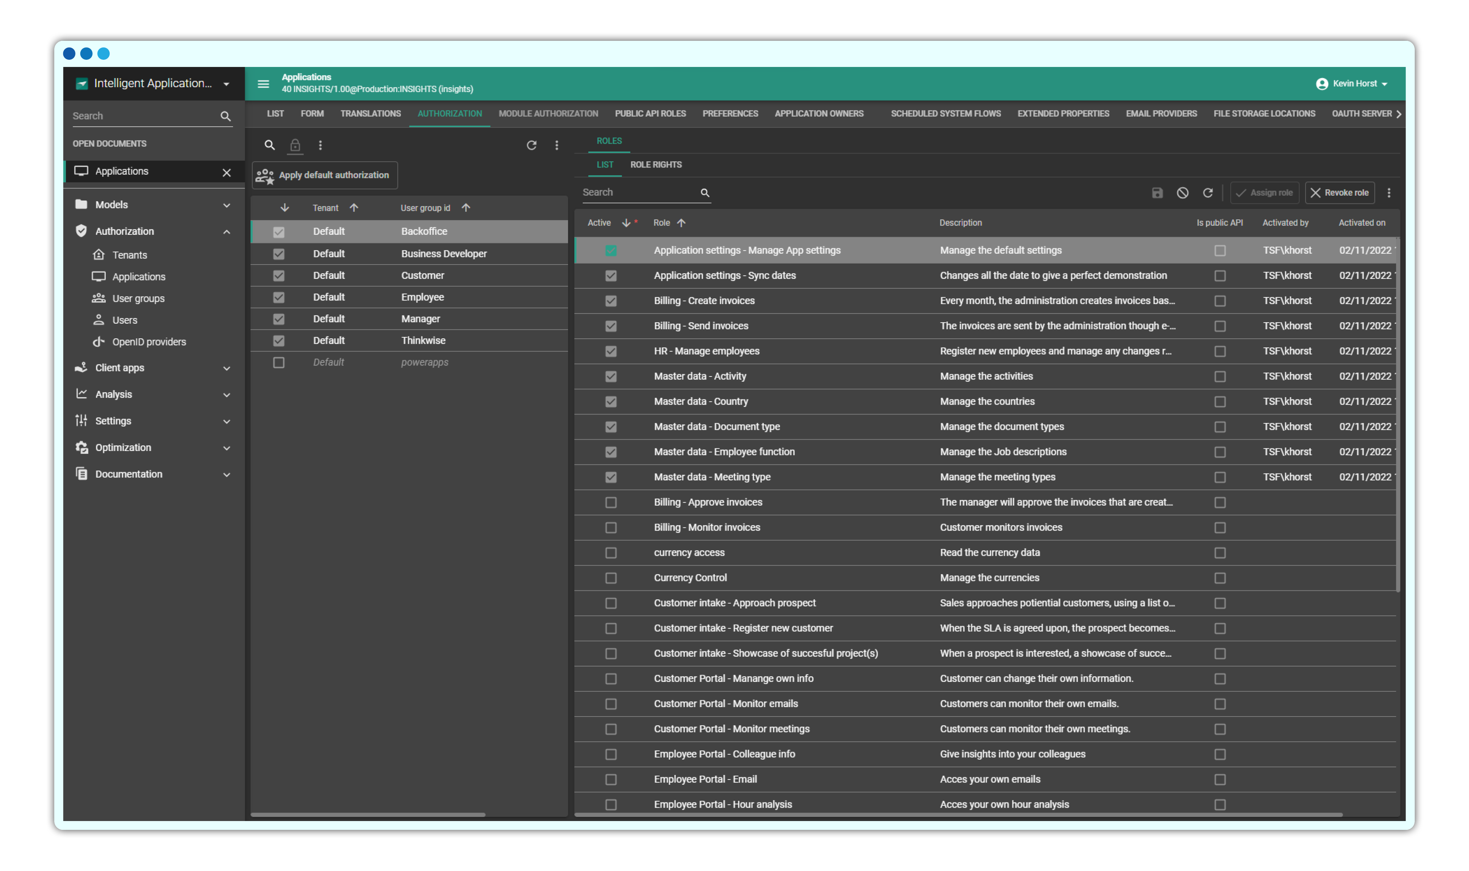Open the search icon in the user groups panel

pyautogui.click(x=270, y=145)
